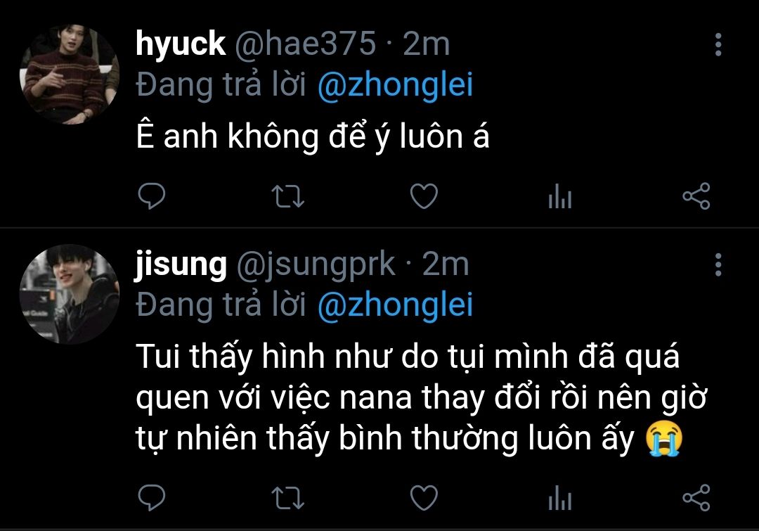759x531 pixels.
Task: View analytics for jisung's tweet
Action: tap(560, 497)
